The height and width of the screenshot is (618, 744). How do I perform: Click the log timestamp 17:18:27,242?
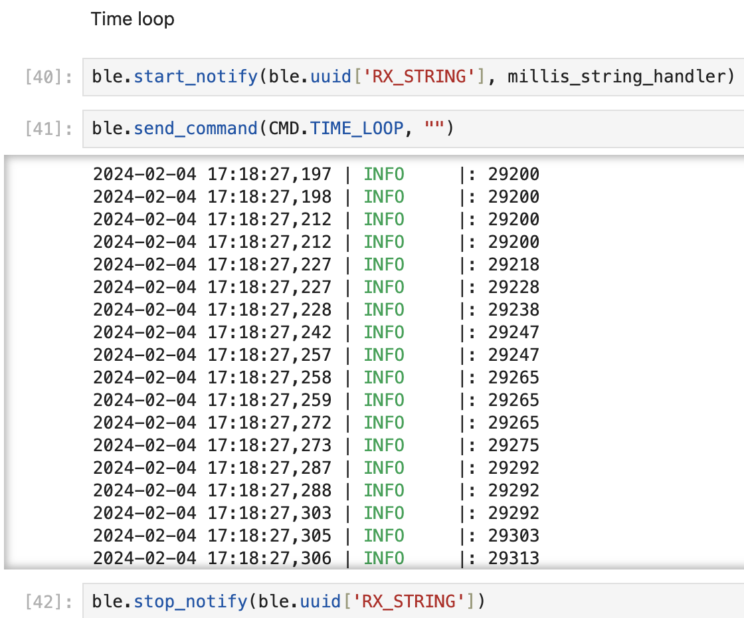[270, 332]
